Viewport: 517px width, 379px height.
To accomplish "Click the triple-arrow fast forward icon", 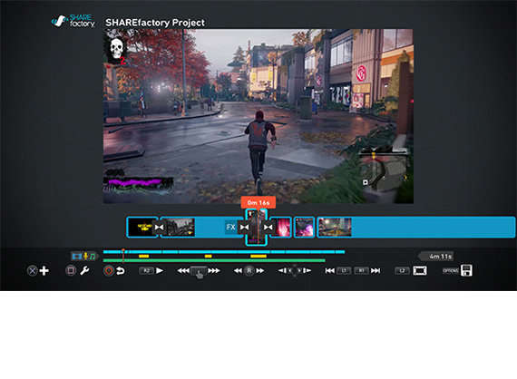I will pos(214,270).
